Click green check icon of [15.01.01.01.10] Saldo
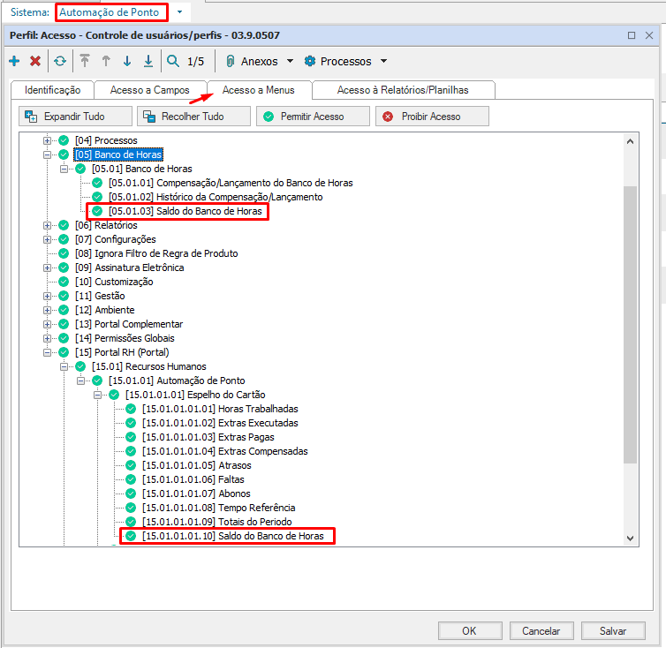 click(x=131, y=536)
